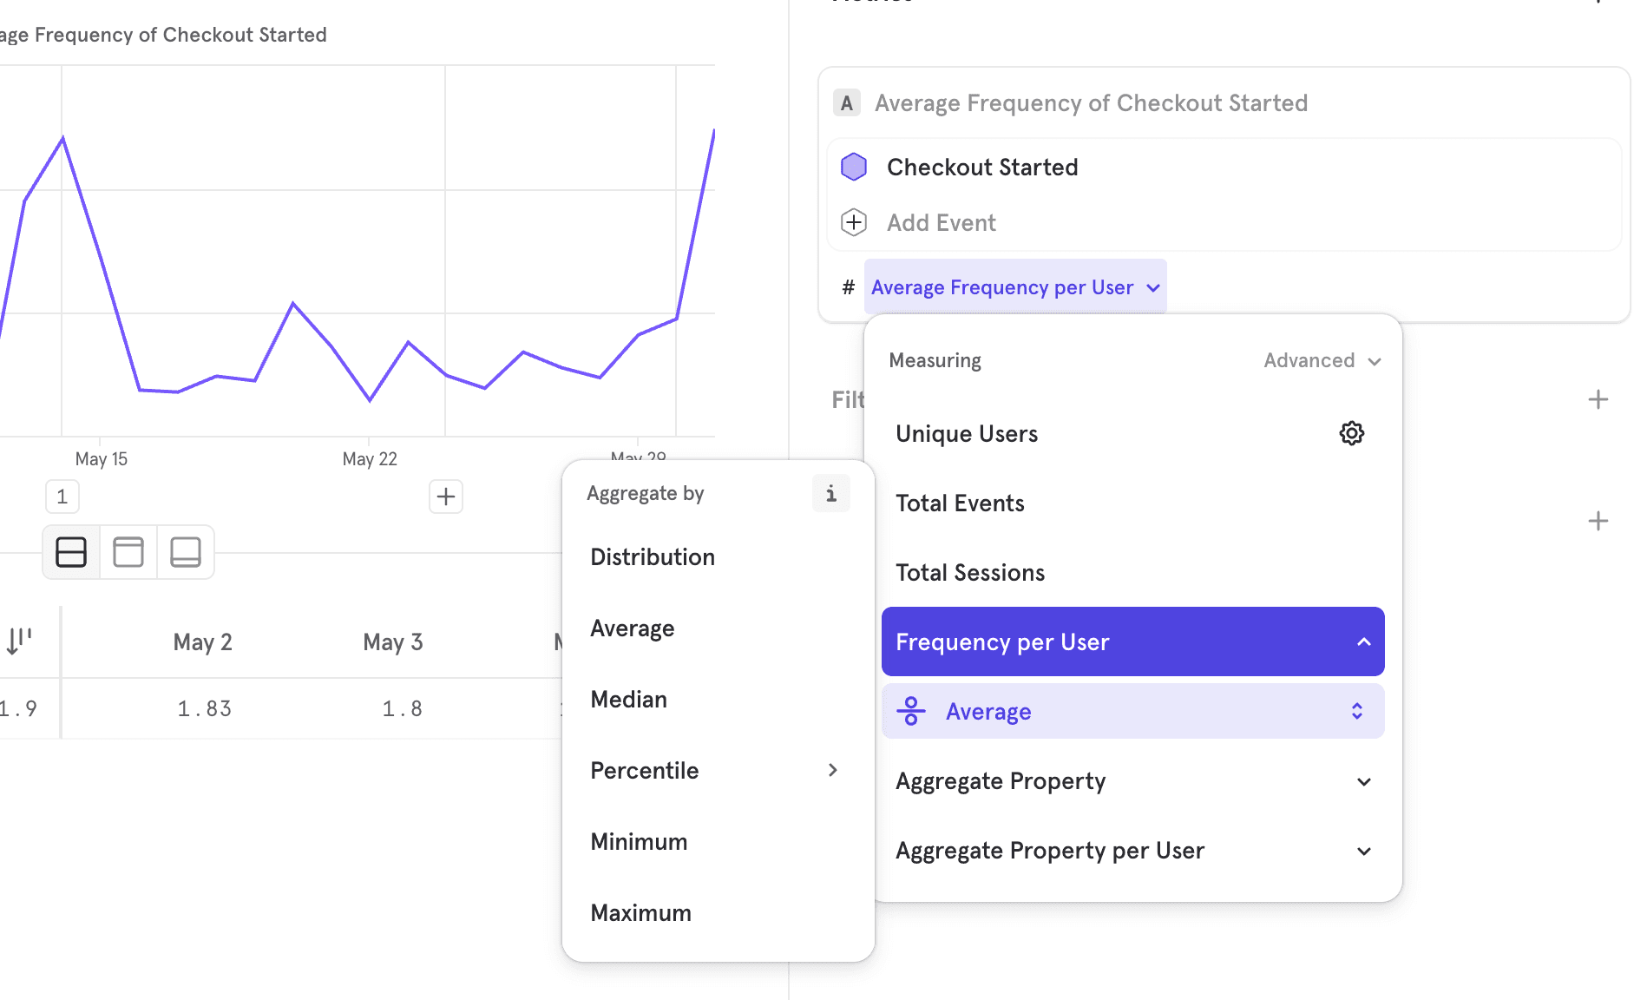Open the Unique Users settings gear

1351,432
